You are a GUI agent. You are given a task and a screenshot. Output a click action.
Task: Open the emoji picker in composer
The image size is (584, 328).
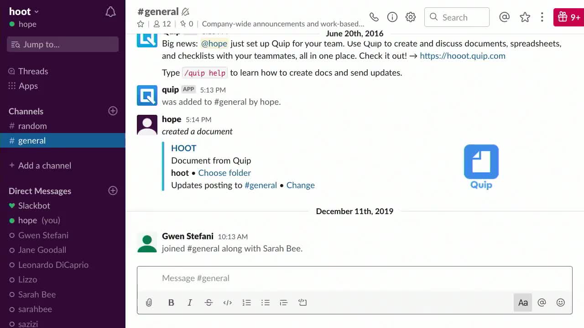[x=561, y=302]
